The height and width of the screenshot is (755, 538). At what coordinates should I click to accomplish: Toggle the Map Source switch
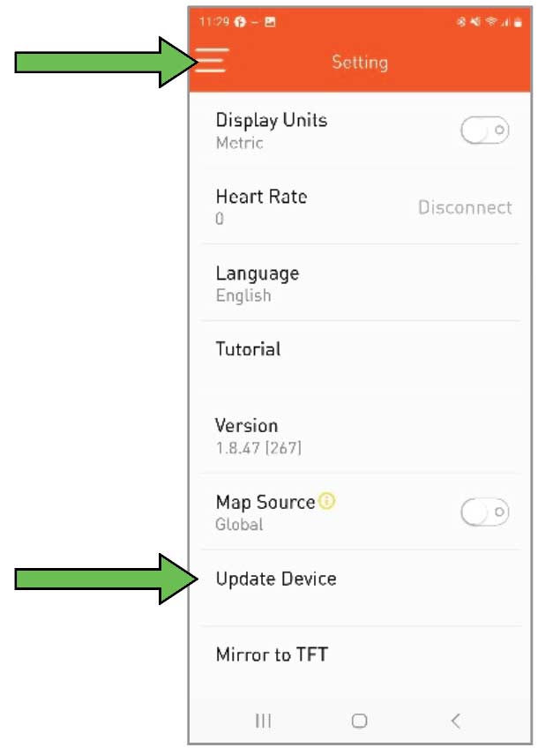[484, 512]
